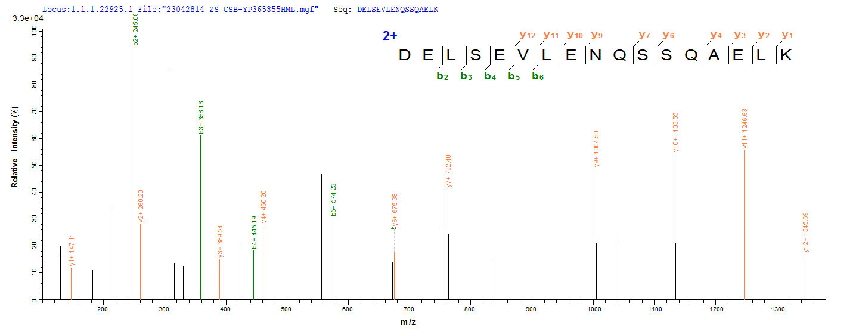Image resolution: width=856 pixels, height=335 pixels.
Task: Select the y9+ 1004.50 peak label
Action: point(597,149)
